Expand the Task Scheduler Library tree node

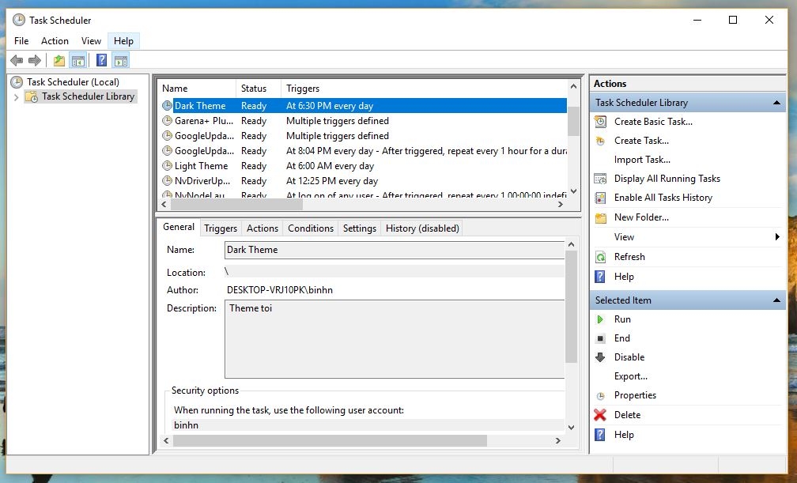(17, 96)
